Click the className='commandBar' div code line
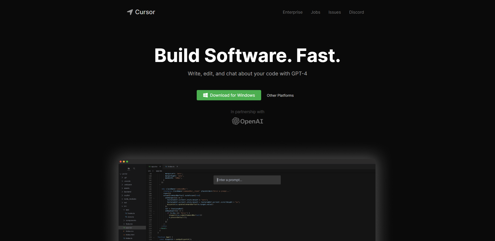Screen dimensions: 495x241 tap(175, 189)
